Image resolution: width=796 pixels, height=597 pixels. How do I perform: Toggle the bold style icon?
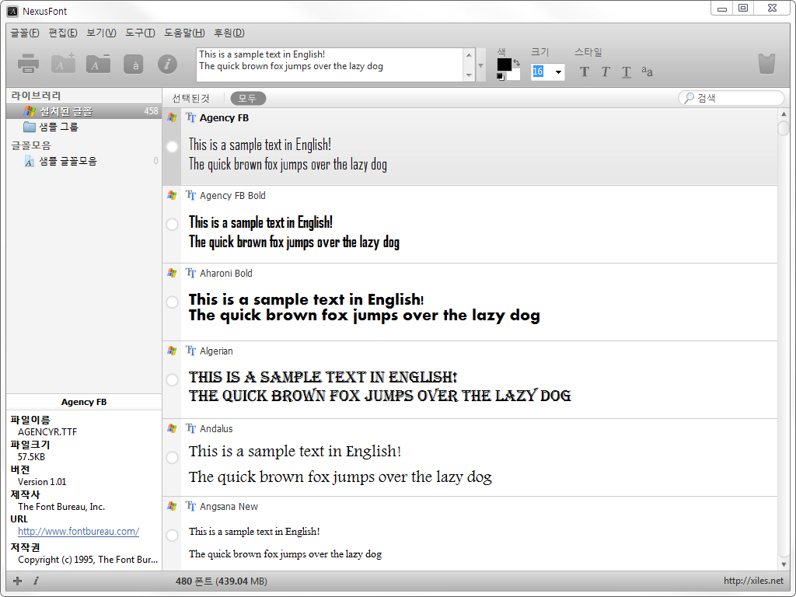click(585, 72)
